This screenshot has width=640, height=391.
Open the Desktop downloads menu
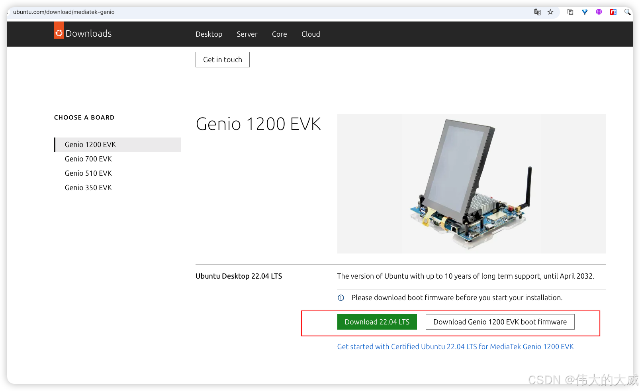(x=209, y=34)
